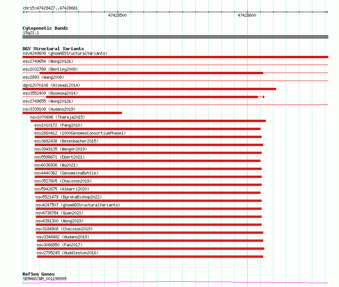The width and height of the screenshot is (339, 287).
Task: Click the thick red bar of nsv4249608
Action: pyautogui.click(x=175, y=57)
